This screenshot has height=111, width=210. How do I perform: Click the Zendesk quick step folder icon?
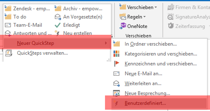pos(9,9)
